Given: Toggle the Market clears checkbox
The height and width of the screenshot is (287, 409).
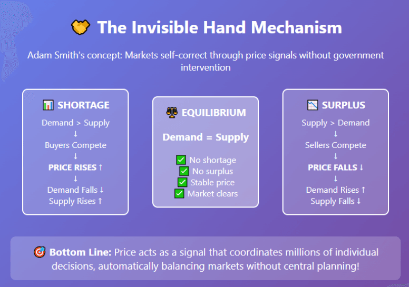Looking at the screenshot, I should (180, 194).
